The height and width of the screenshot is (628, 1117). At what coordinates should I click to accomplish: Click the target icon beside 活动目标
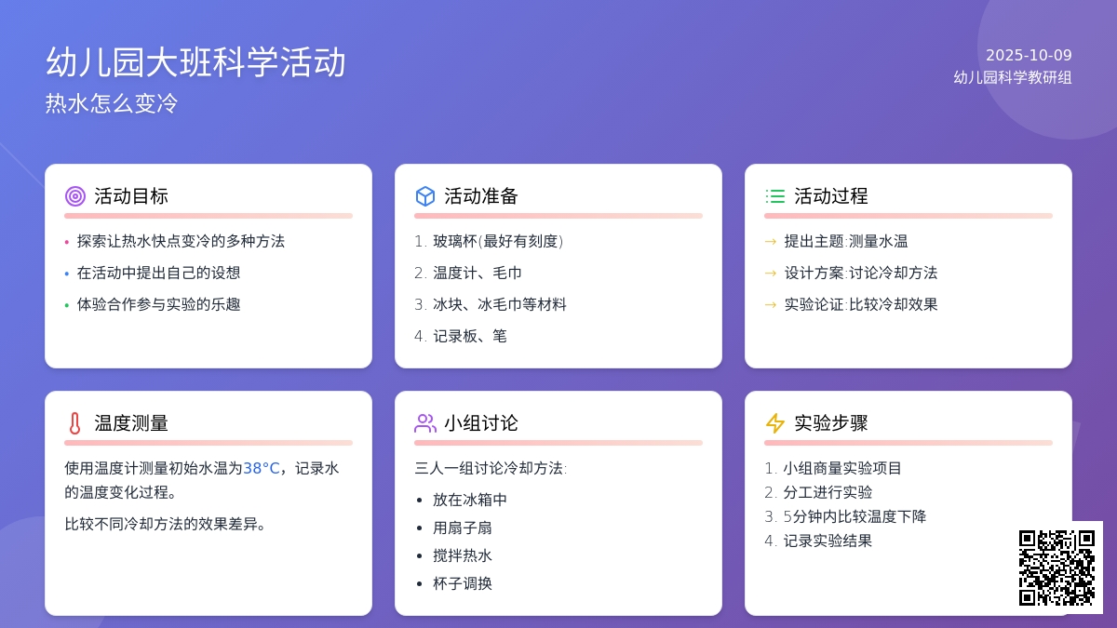click(75, 196)
